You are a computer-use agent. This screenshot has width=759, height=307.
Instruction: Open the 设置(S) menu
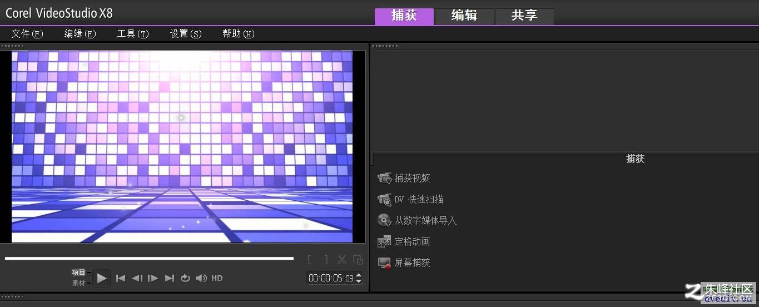[x=186, y=34]
